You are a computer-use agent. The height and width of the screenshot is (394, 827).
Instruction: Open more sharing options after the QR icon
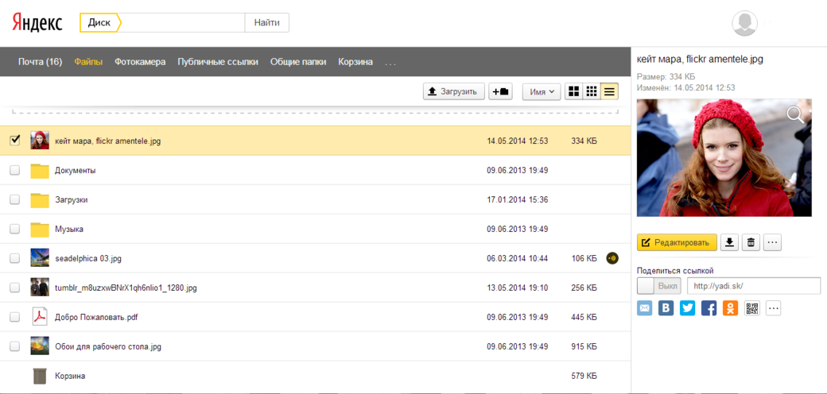pyautogui.click(x=773, y=308)
